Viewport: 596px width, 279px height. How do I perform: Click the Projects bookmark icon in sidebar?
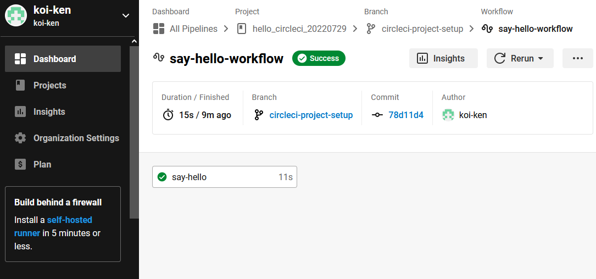click(x=20, y=85)
